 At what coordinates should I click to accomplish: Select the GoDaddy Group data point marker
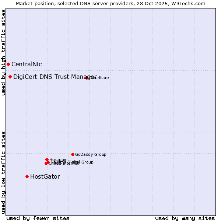[73, 155]
